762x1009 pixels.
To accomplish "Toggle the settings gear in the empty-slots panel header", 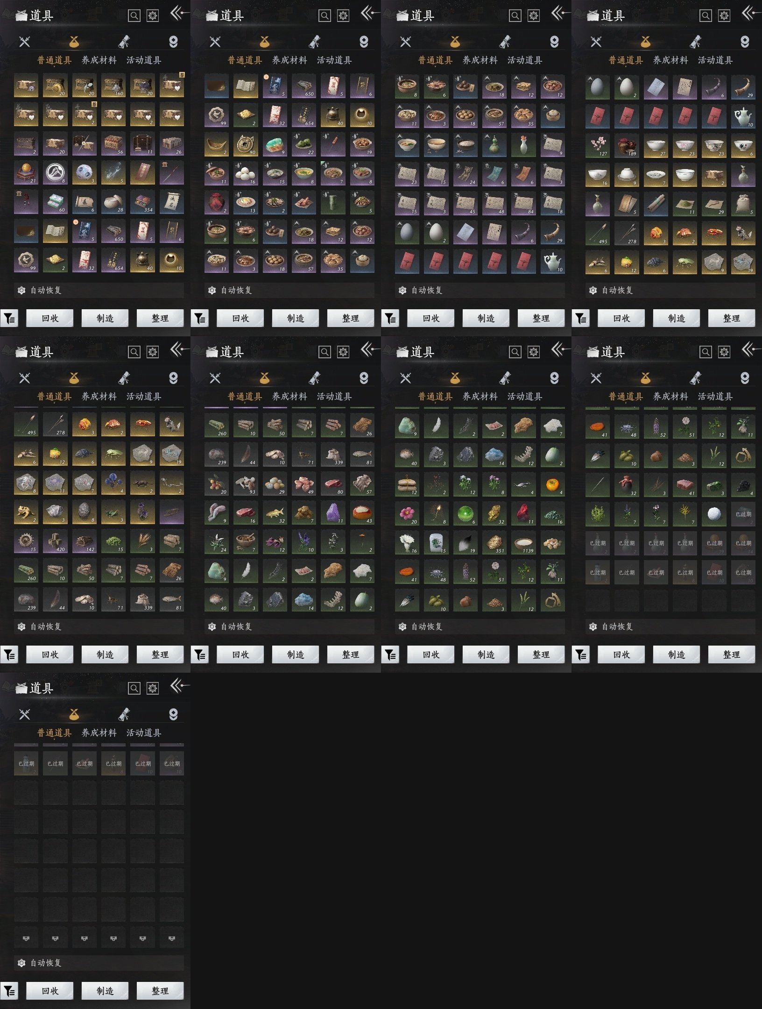I will tap(153, 688).
